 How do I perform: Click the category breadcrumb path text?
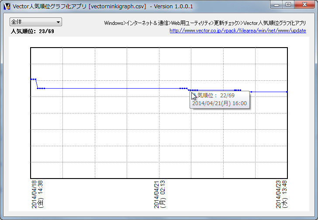pos(205,23)
